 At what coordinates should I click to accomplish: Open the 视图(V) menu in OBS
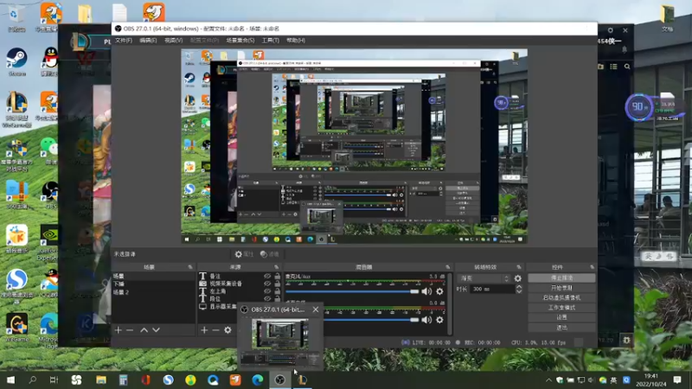(x=174, y=40)
